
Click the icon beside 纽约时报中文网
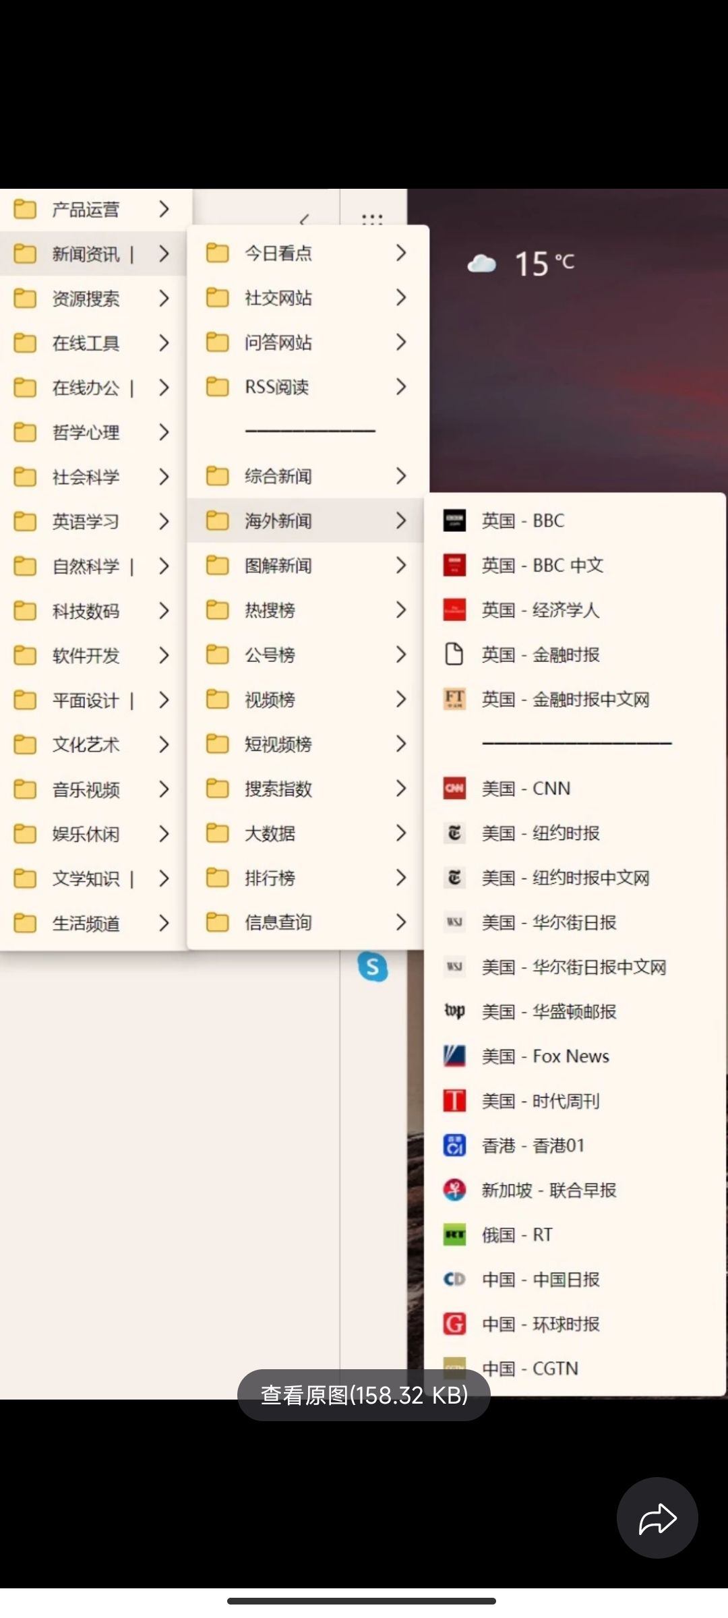pos(454,878)
